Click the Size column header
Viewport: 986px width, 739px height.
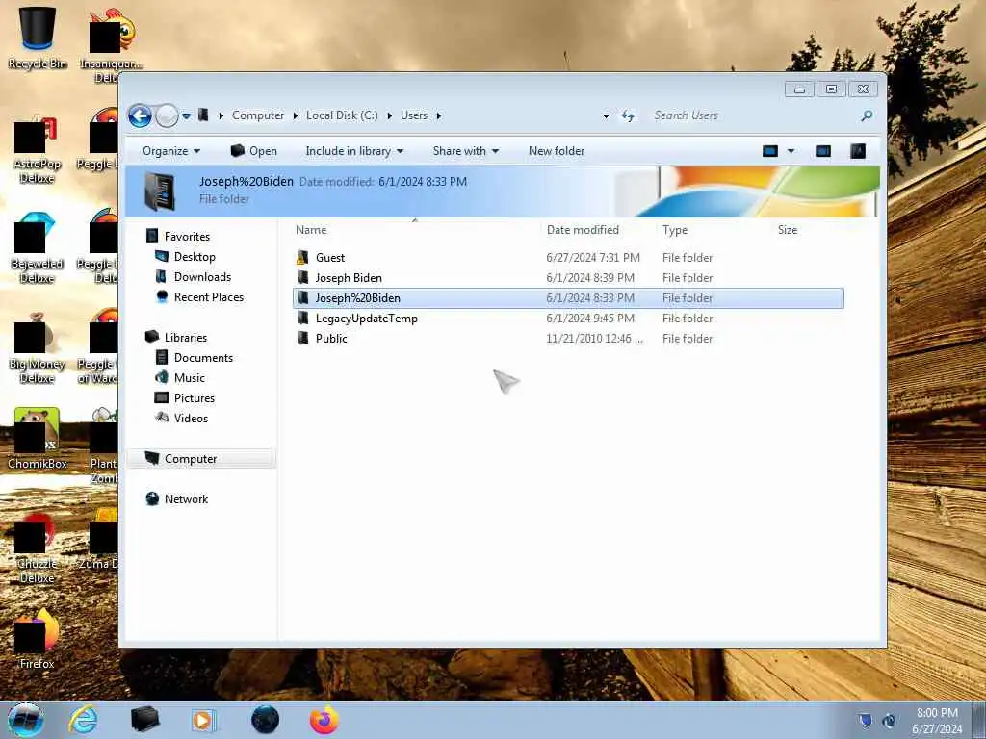click(788, 230)
